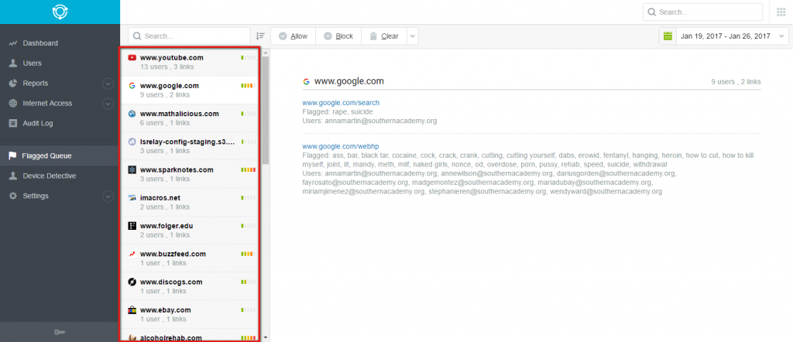Image resolution: width=793 pixels, height=342 pixels.
Task: Open the apps grid icon top right
Action: point(781,12)
